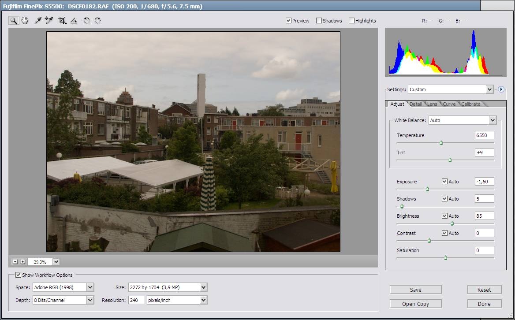Enable the Shadows clipping checkbox
Screen dimensions: 515x320
point(319,21)
